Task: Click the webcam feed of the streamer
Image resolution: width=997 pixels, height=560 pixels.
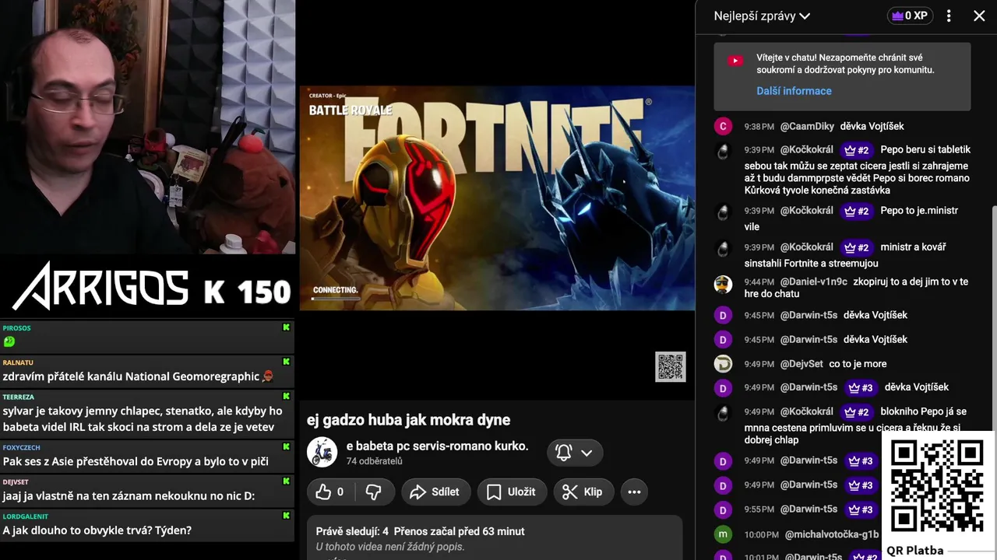Action: point(147,127)
